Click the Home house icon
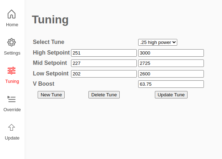Screen dimensions: 222x159 pyautogui.click(x=11, y=14)
